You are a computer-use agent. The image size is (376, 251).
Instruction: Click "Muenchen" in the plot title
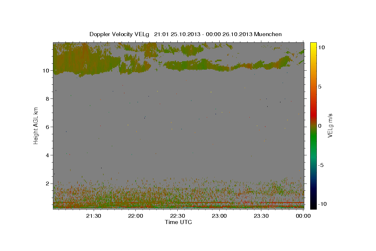(268, 34)
